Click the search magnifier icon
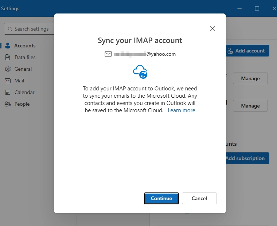 [x=10, y=29]
